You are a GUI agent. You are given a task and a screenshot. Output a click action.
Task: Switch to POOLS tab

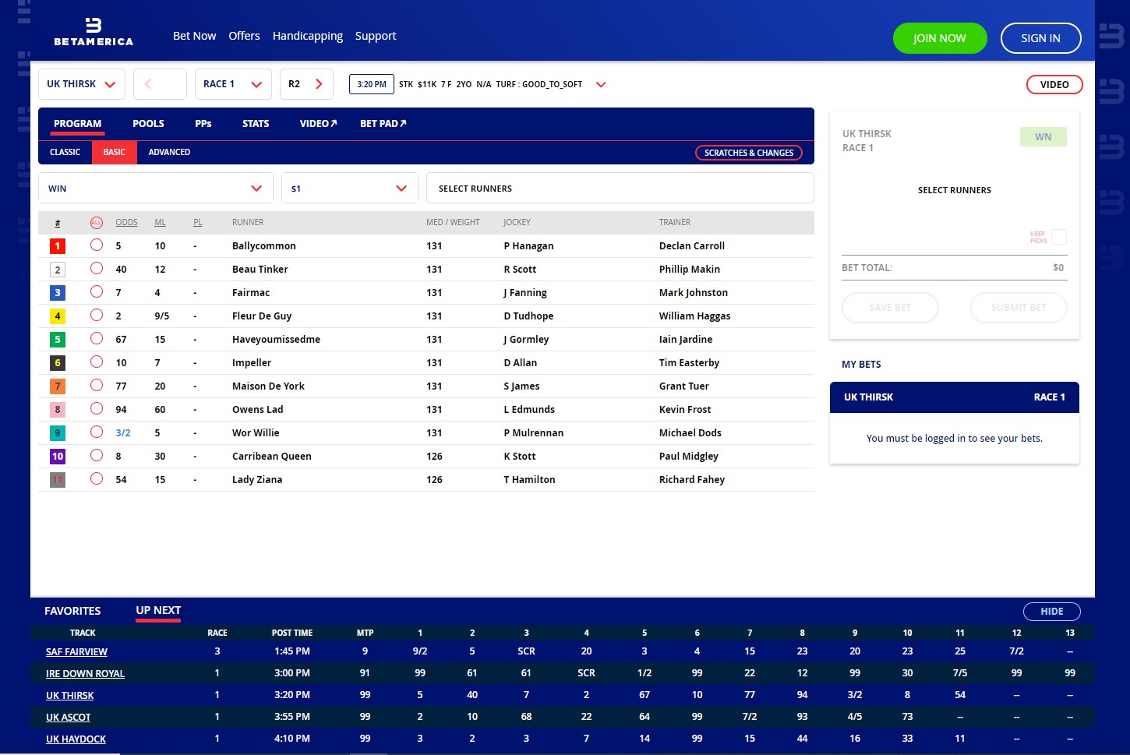coord(148,124)
